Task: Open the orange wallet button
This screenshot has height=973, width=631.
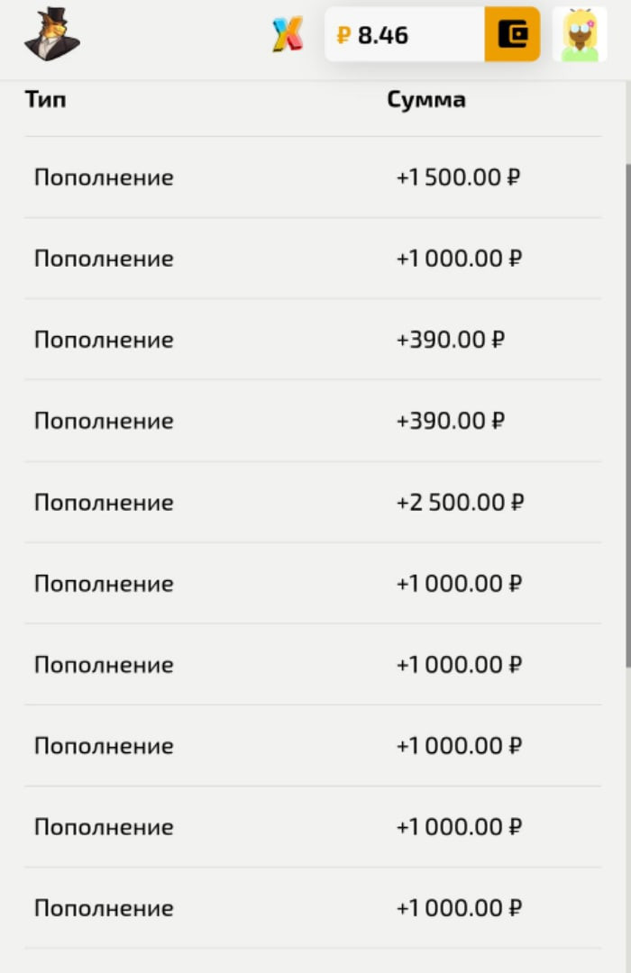Action: click(x=512, y=34)
